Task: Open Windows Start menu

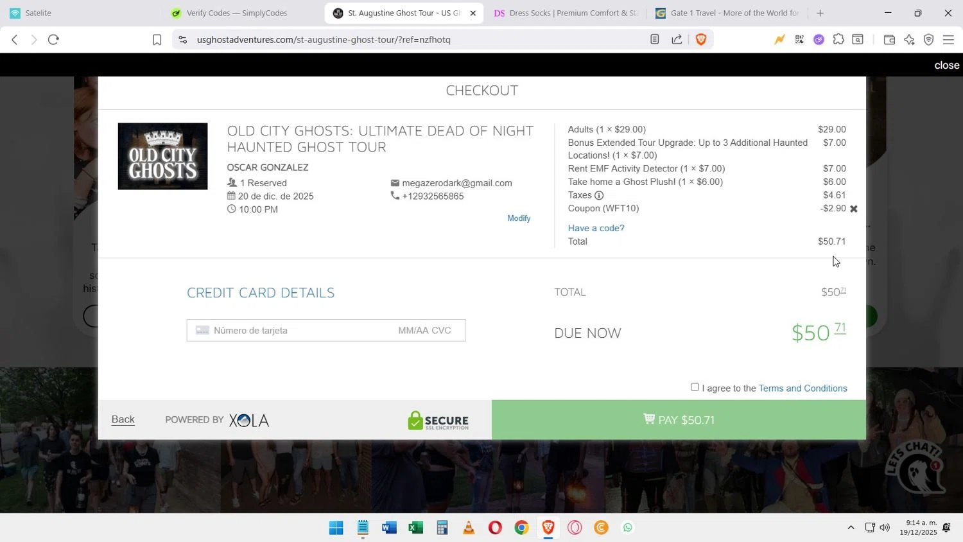Action: 336,528
